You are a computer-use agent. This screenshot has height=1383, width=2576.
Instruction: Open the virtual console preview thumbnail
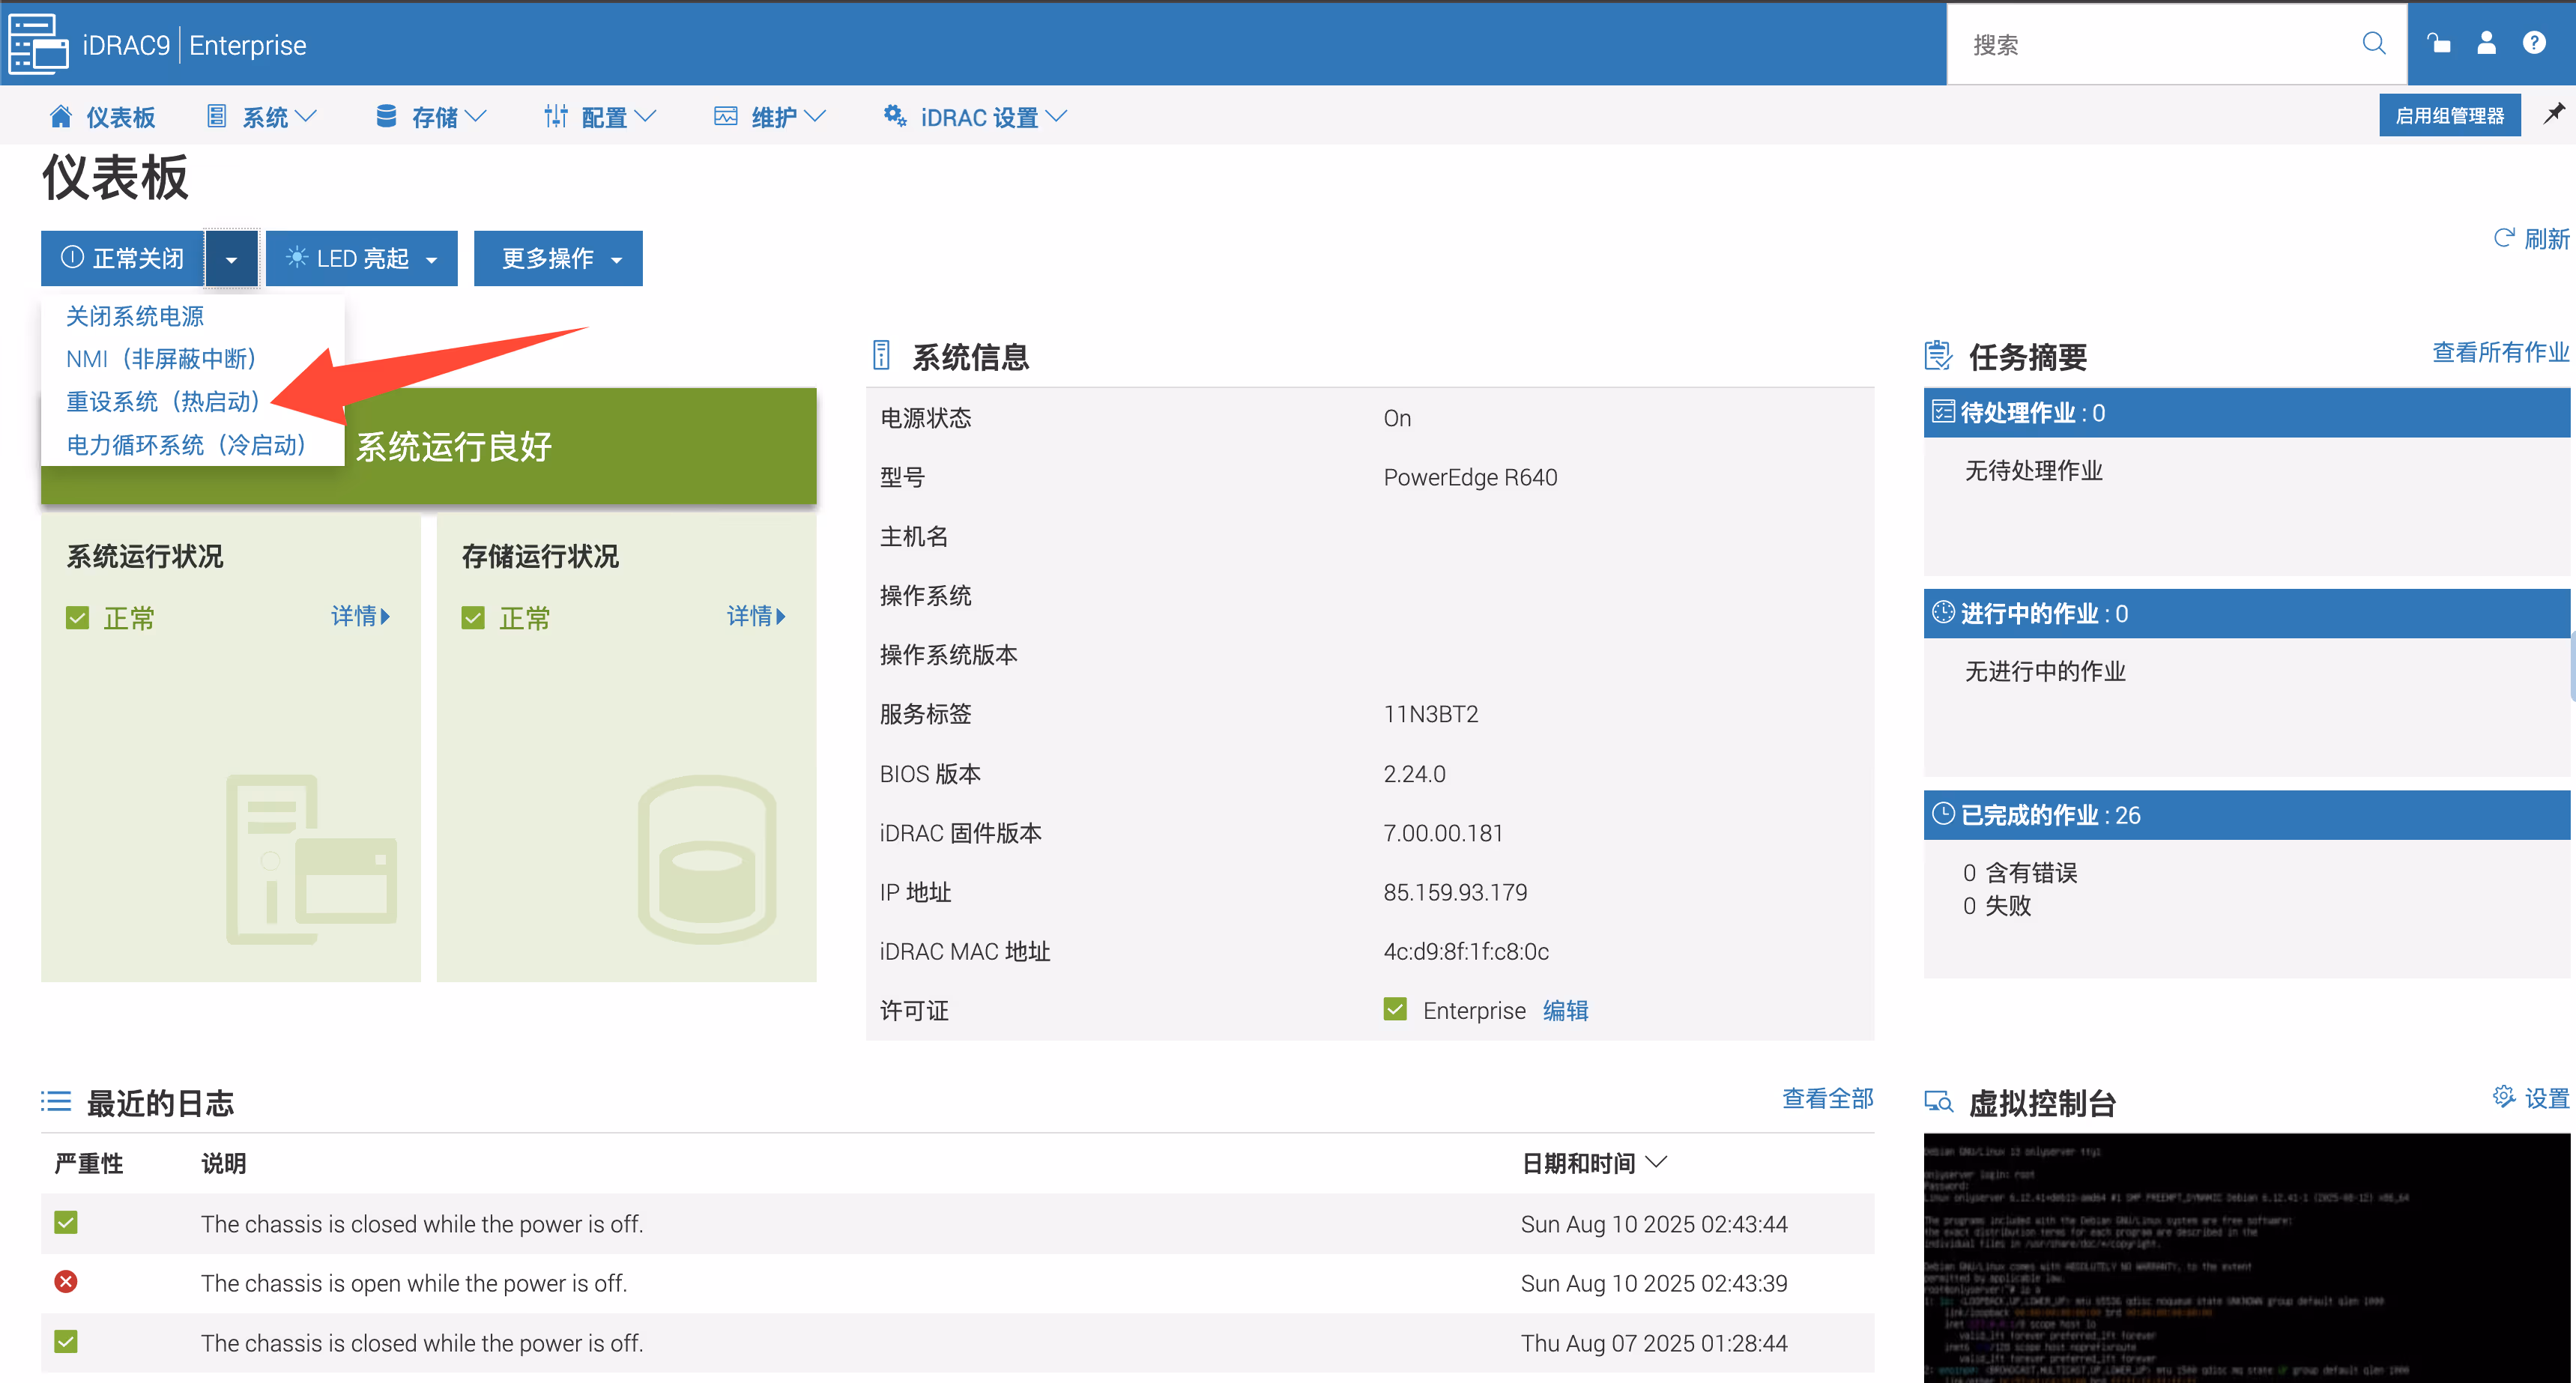tap(2246, 1257)
